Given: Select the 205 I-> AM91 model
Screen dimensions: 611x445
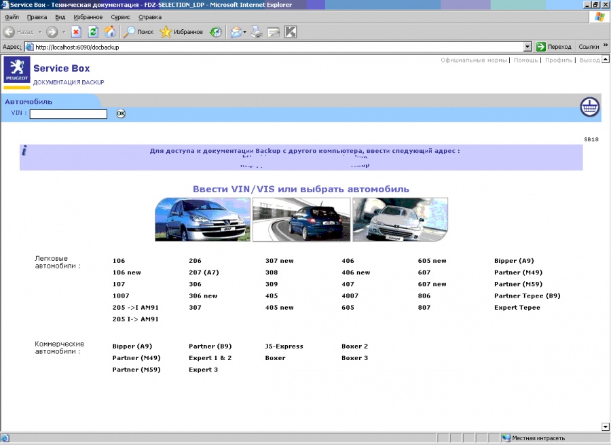Looking at the screenshot, I should (x=135, y=319).
